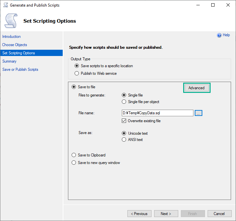Jump to the Summary step
236x221 pixels.
point(9,61)
